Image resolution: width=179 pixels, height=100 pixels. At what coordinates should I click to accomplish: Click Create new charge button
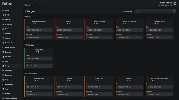(127, 11)
